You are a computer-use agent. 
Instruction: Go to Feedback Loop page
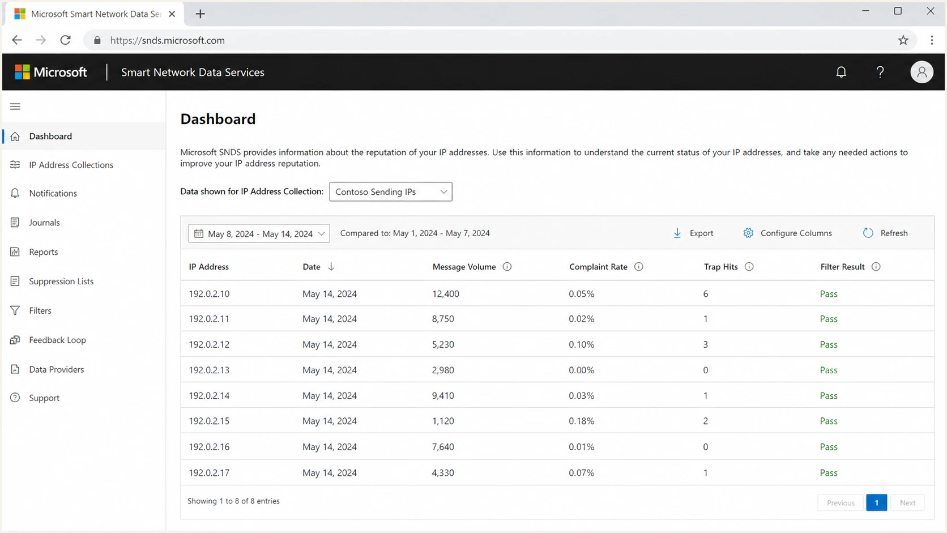tap(57, 340)
